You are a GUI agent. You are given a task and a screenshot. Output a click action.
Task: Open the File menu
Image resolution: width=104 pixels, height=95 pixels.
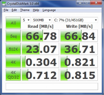6,10
